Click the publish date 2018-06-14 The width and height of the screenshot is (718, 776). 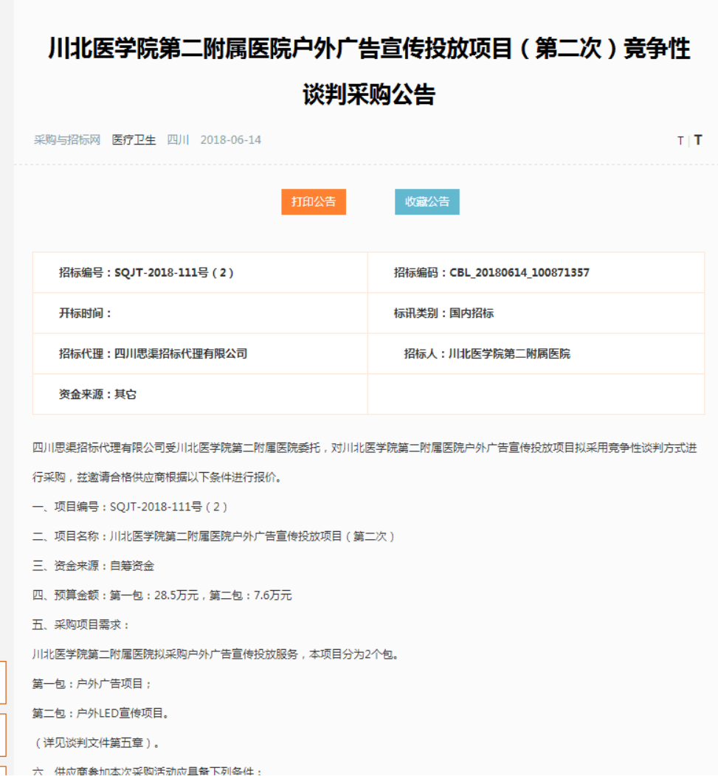[231, 140]
